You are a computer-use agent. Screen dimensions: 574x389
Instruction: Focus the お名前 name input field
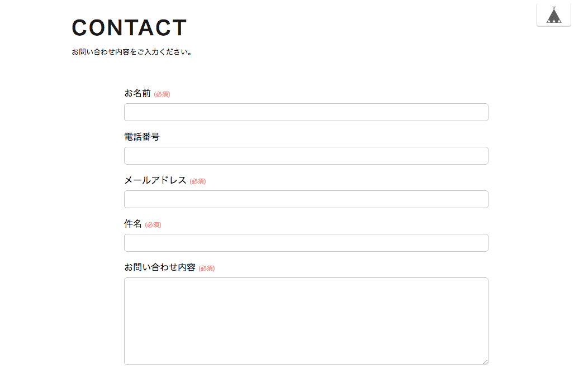click(306, 112)
